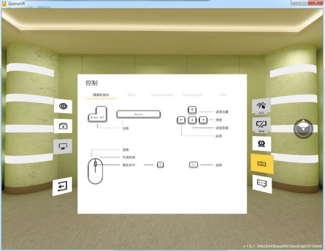The height and width of the screenshot is (251, 325).
Task: Open the chat feedback bubble icon
Action: pos(262,184)
